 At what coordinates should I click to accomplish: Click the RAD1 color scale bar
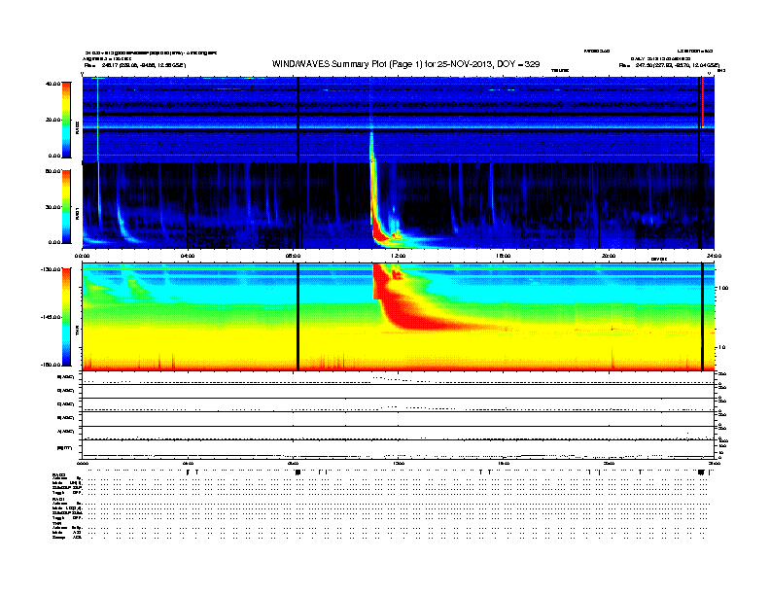coord(66,207)
